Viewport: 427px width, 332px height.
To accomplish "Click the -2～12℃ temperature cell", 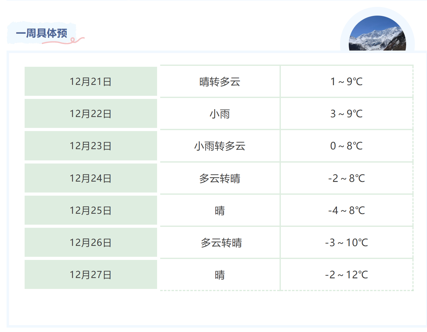I will (346, 275).
